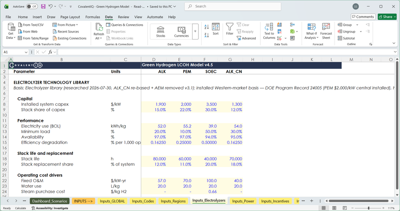Viewport: 400px width, 211px height.
Task: Select the cell with SOEC capex 3,500
Action: coord(204,104)
